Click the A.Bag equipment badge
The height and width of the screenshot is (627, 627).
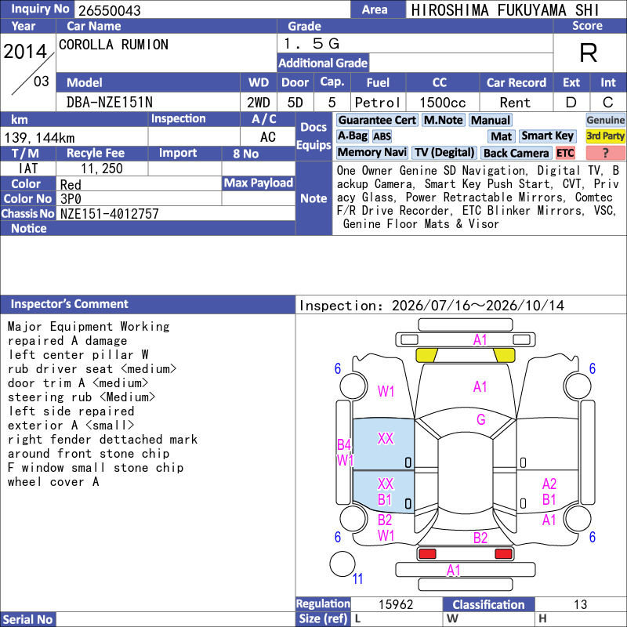(x=352, y=136)
